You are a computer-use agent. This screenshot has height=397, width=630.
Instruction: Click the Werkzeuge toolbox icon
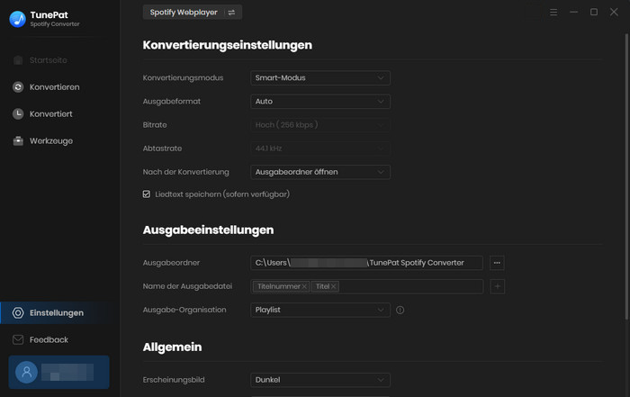(x=18, y=141)
